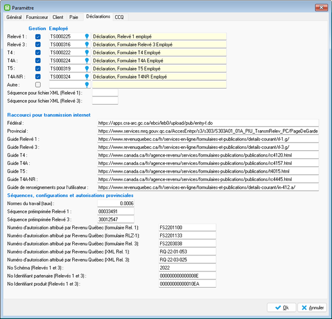
Task: Click the Relevé 1 employee code field TS000225
Action: click(67, 37)
